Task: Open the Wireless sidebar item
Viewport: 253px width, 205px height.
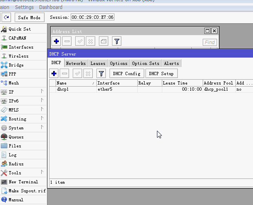Action: click(18, 56)
